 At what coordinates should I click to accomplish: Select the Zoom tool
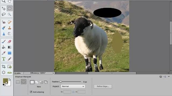click(x=3, y=1)
